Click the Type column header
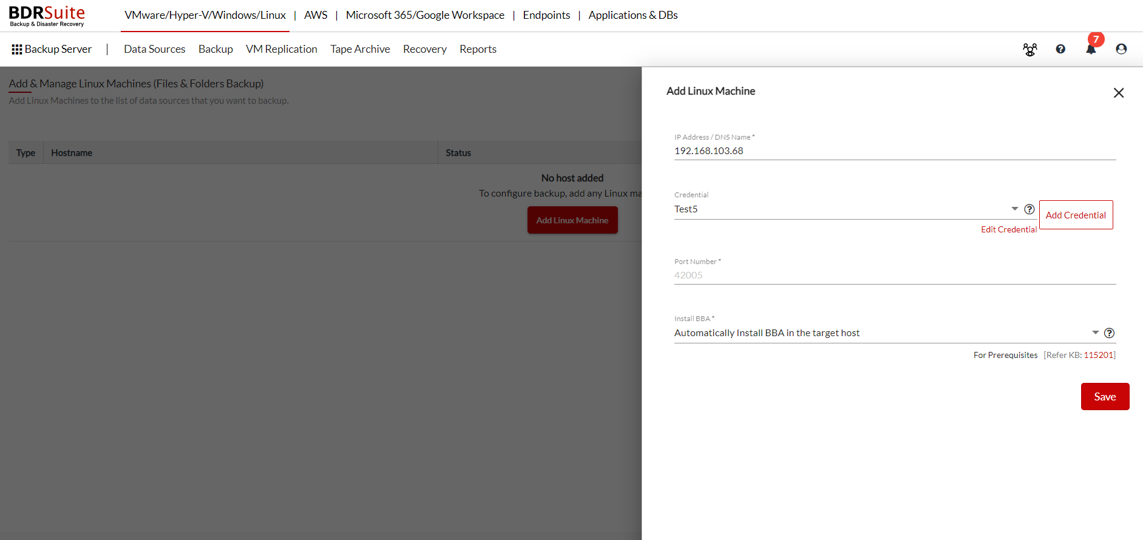This screenshot has width=1143, height=540. pos(25,153)
